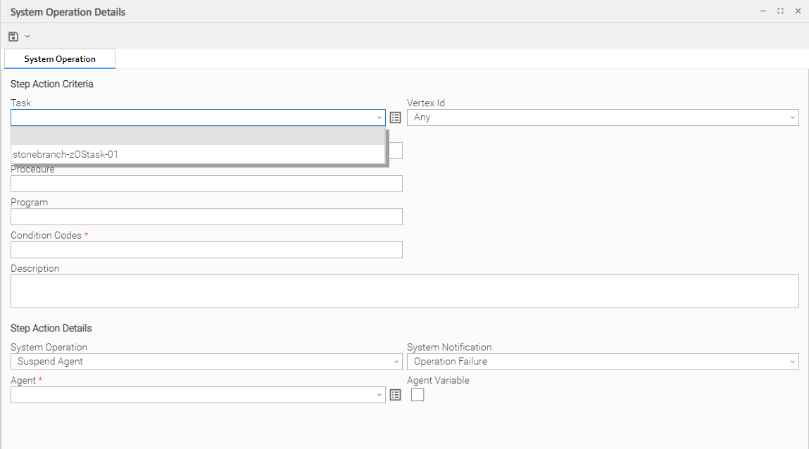Close the System Operation Details window
Screen dimensions: 809x449
(x=798, y=11)
